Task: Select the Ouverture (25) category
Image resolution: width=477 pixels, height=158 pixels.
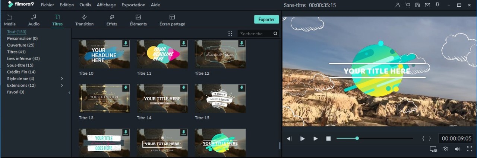Action: 21,45
